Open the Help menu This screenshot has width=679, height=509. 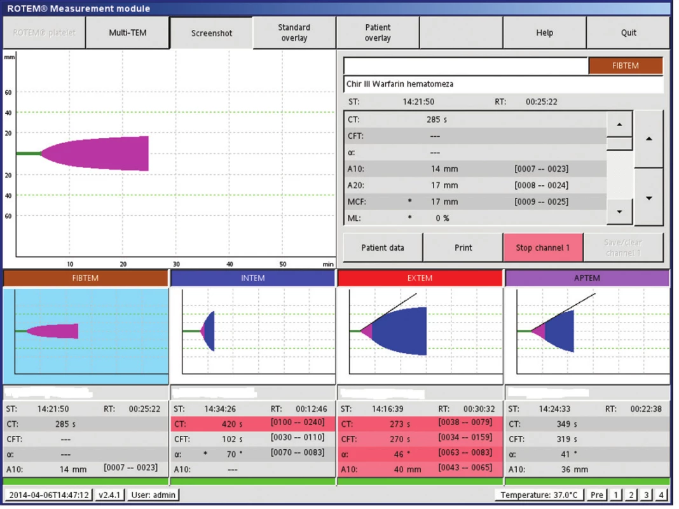544,33
